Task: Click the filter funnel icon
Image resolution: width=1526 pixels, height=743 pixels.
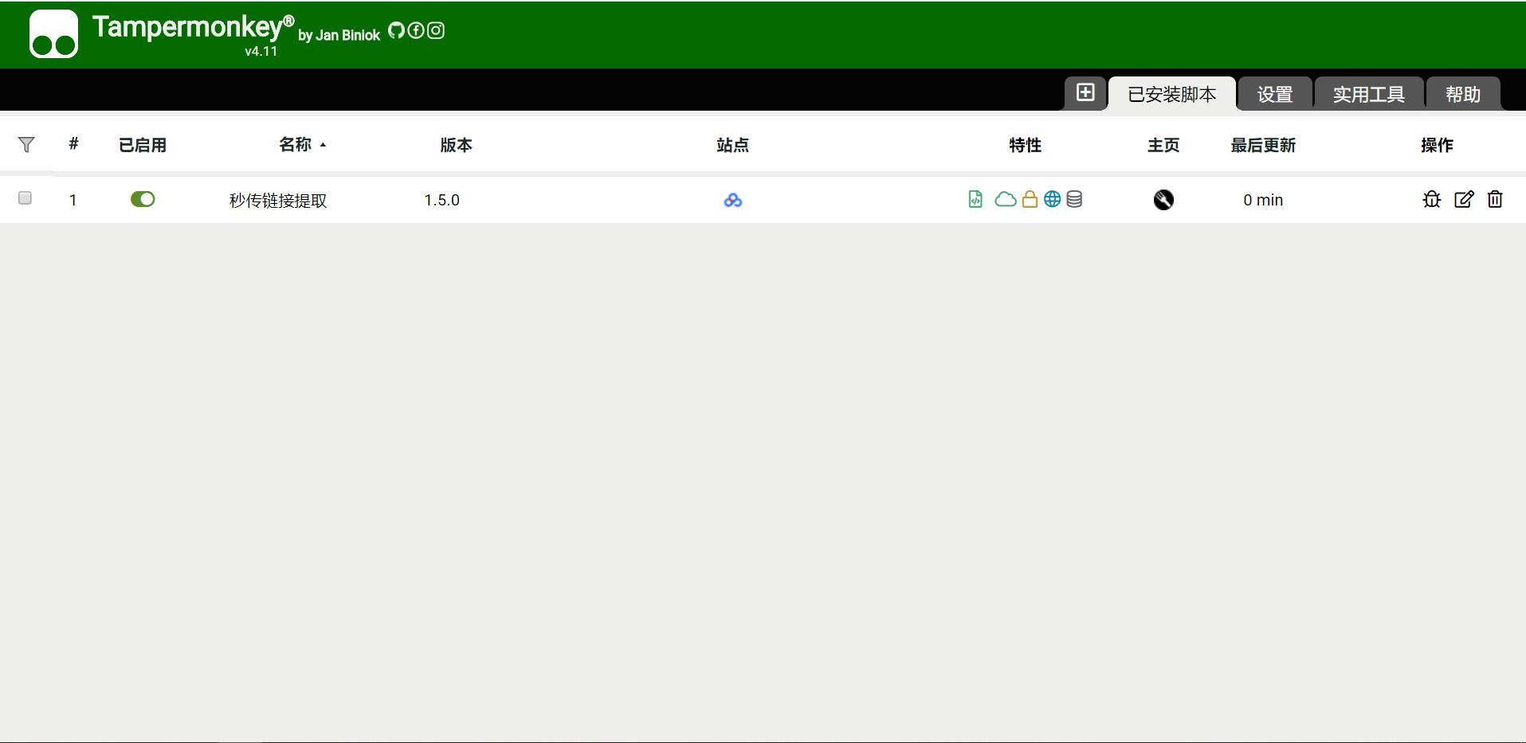Action: click(x=26, y=144)
